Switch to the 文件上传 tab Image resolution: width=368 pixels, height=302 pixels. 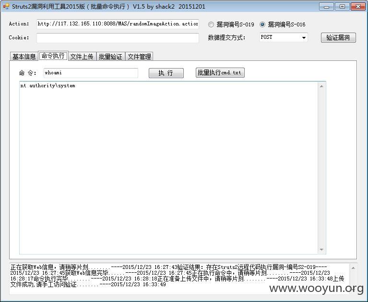[x=82, y=57]
